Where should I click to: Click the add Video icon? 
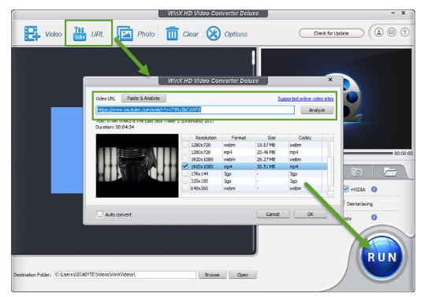[32, 34]
